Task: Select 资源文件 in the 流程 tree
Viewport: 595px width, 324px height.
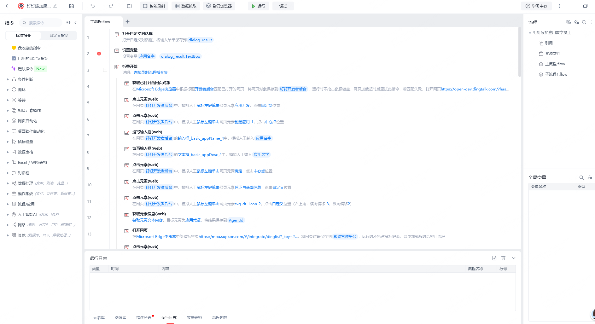Action: click(553, 54)
